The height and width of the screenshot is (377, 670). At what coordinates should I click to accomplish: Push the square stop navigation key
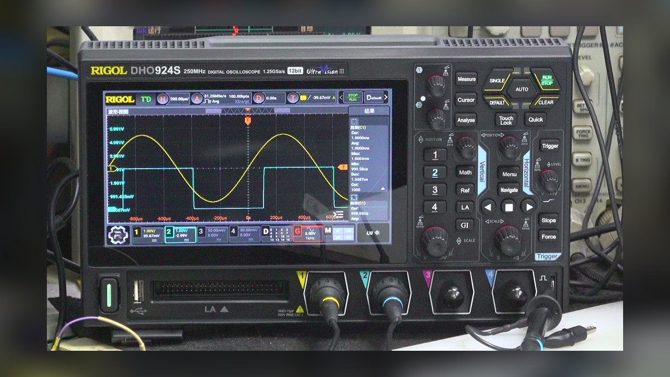[508, 207]
